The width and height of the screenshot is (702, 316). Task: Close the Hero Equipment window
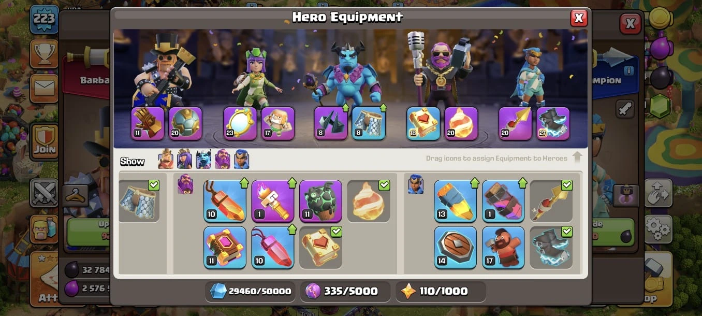pos(579,18)
